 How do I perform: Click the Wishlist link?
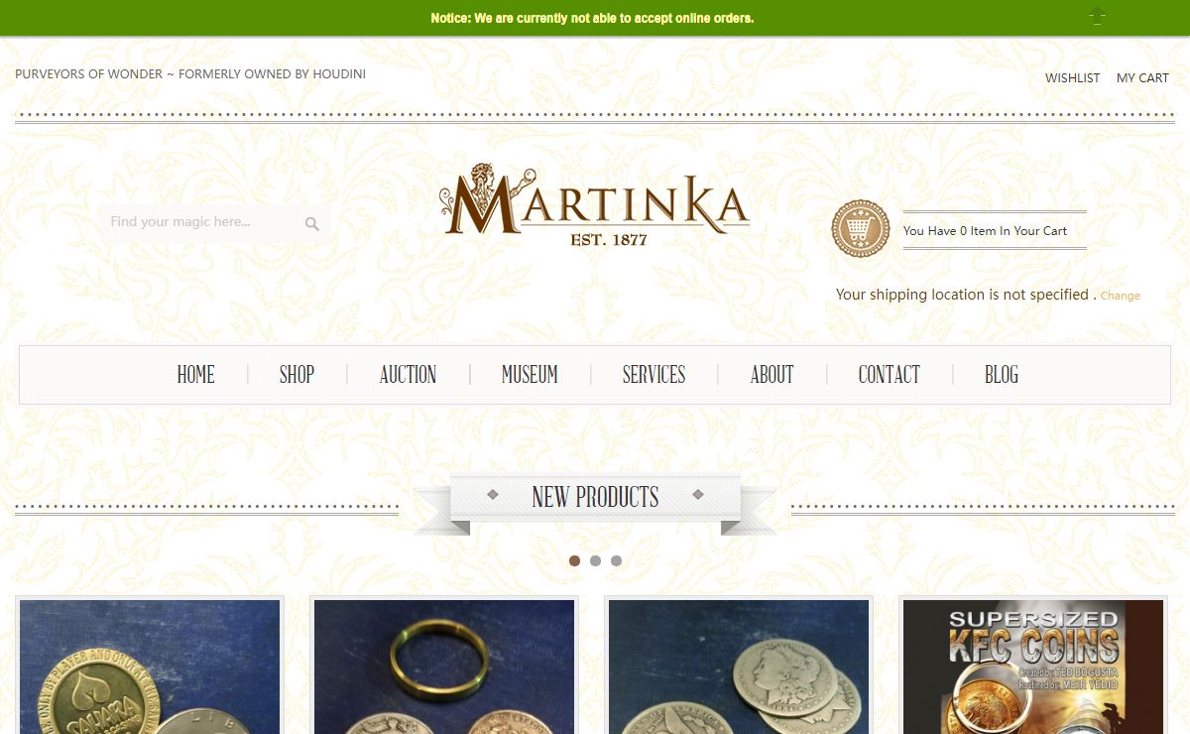1072,77
